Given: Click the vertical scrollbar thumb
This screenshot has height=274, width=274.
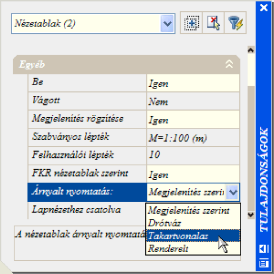Looking at the screenshot, I should (251, 148).
